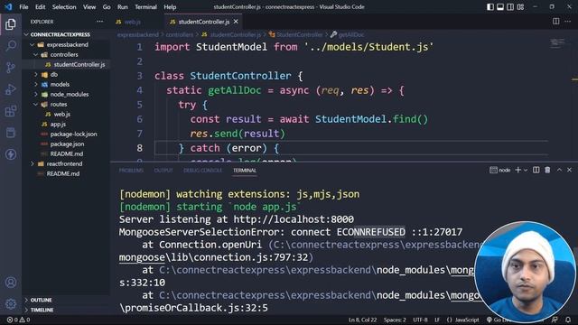Open the Selection menu
This screenshot has width=578, height=325.
64,7
